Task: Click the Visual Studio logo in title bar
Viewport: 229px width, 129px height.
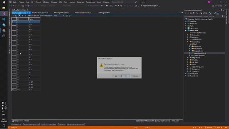Action: point(10,2)
